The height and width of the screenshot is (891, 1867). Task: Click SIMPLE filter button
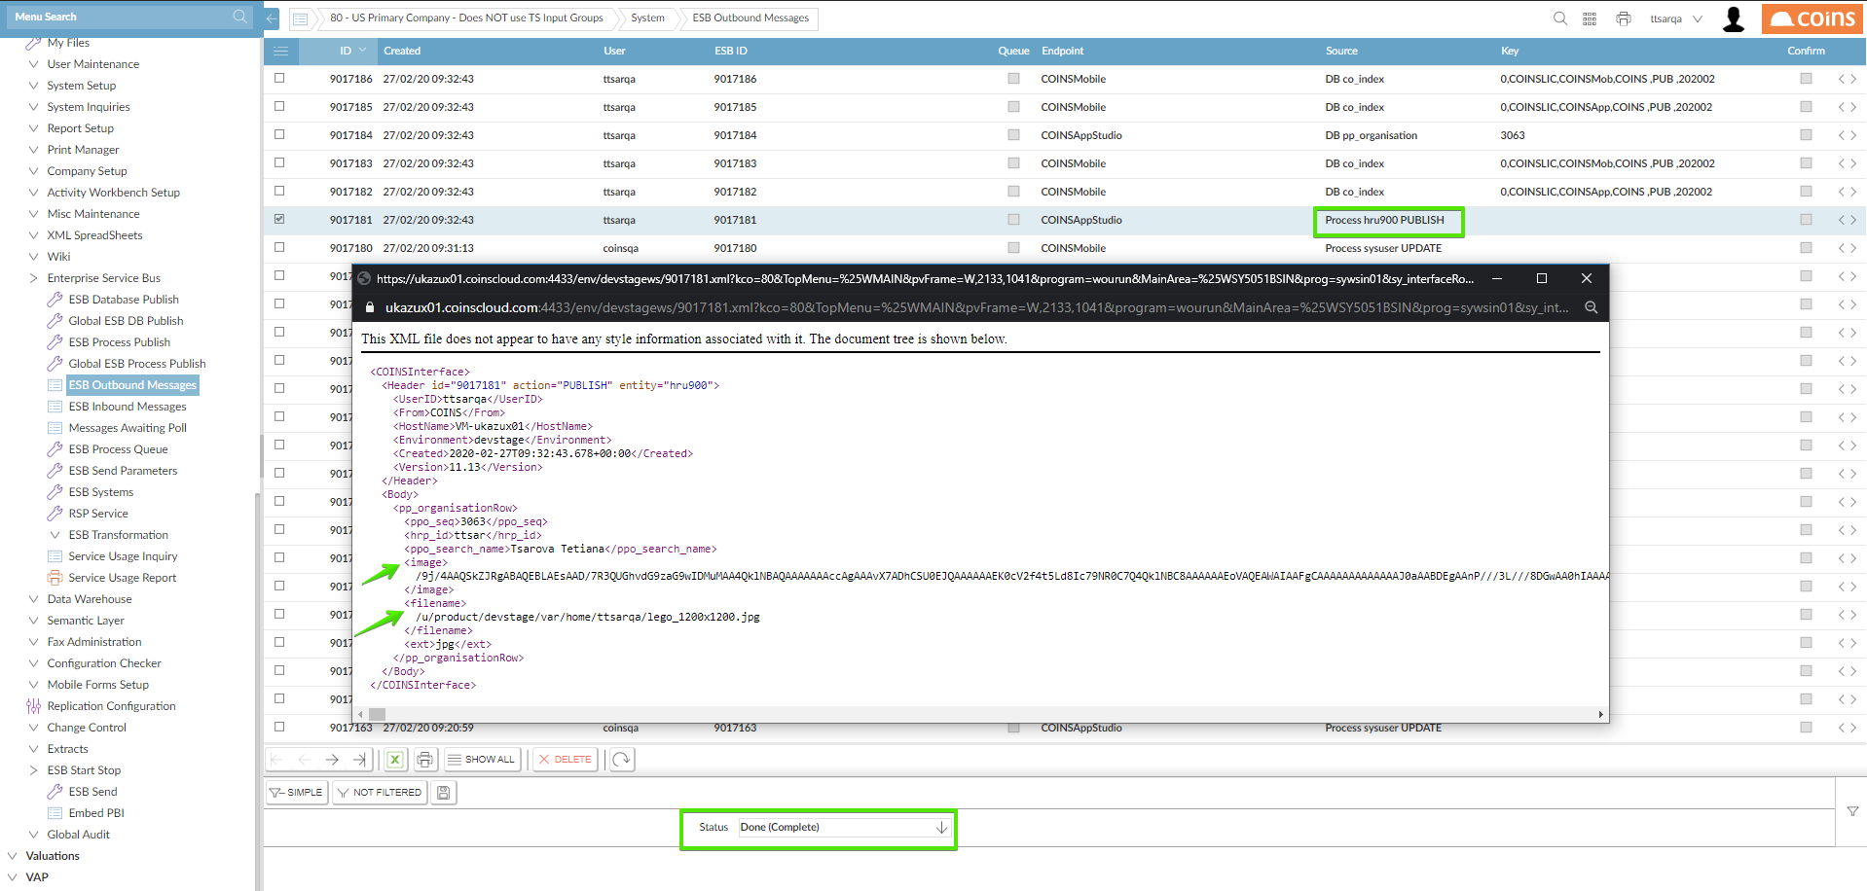(296, 793)
